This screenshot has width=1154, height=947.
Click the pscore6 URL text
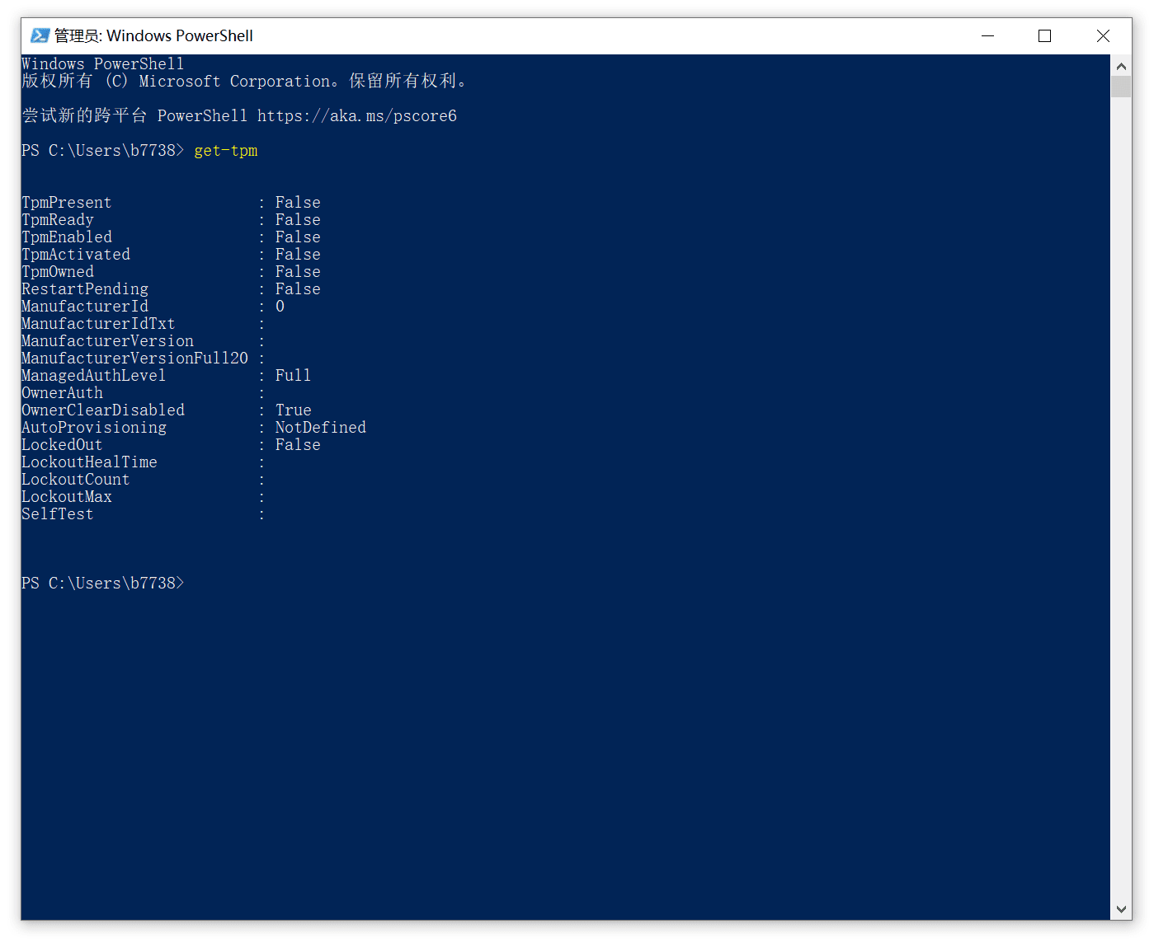click(x=357, y=115)
